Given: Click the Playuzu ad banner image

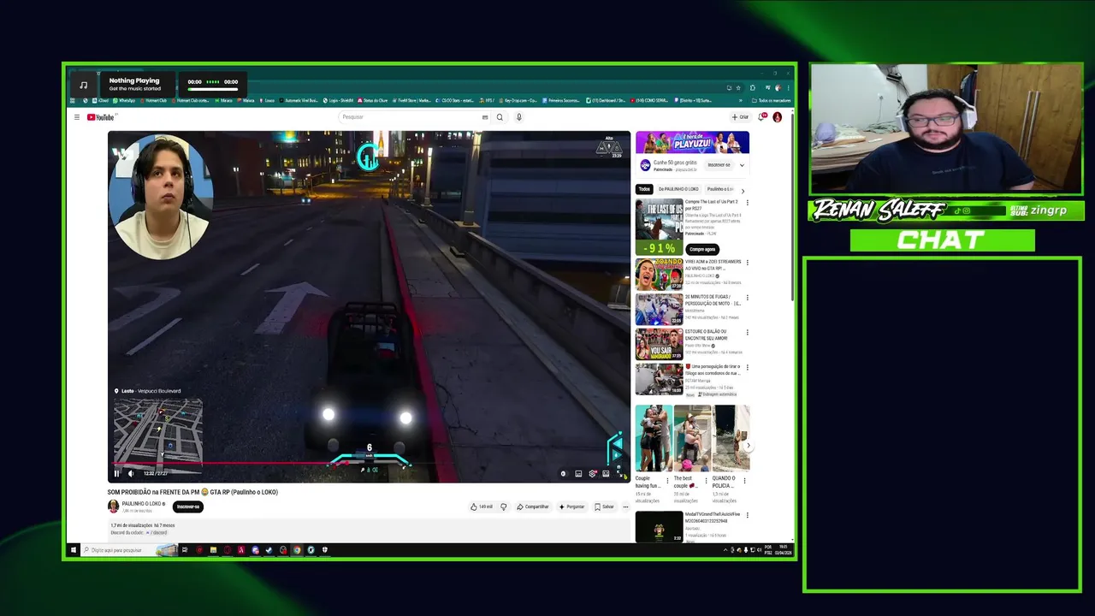Looking at the screenshot, I should (x=692, y=142).
